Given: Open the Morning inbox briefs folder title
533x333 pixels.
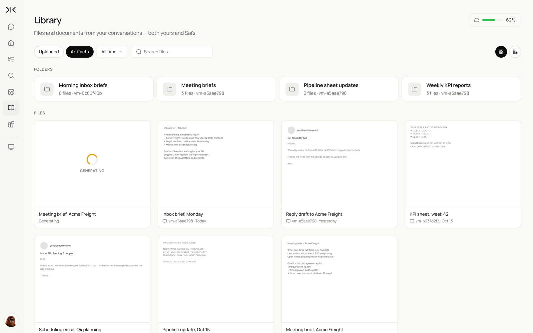Looking at the screenshot, I should (x=83, y=85).
